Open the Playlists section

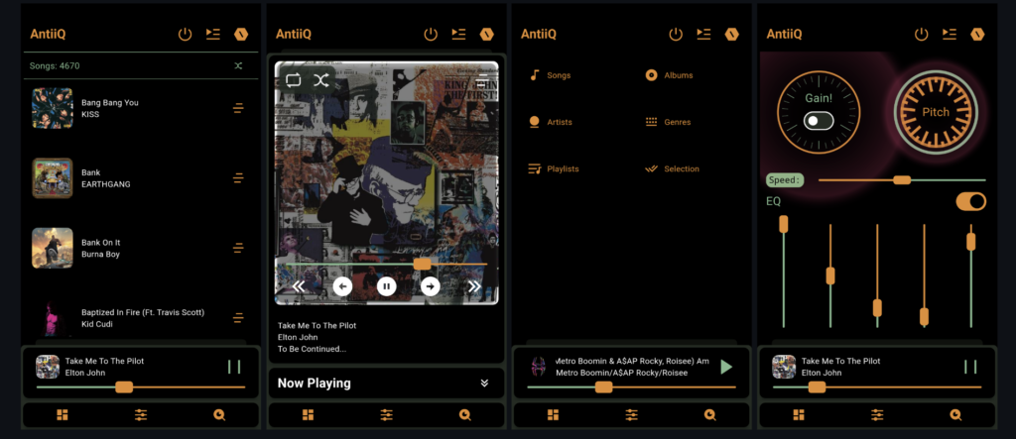pyautogui.click(x=555, y=168)
